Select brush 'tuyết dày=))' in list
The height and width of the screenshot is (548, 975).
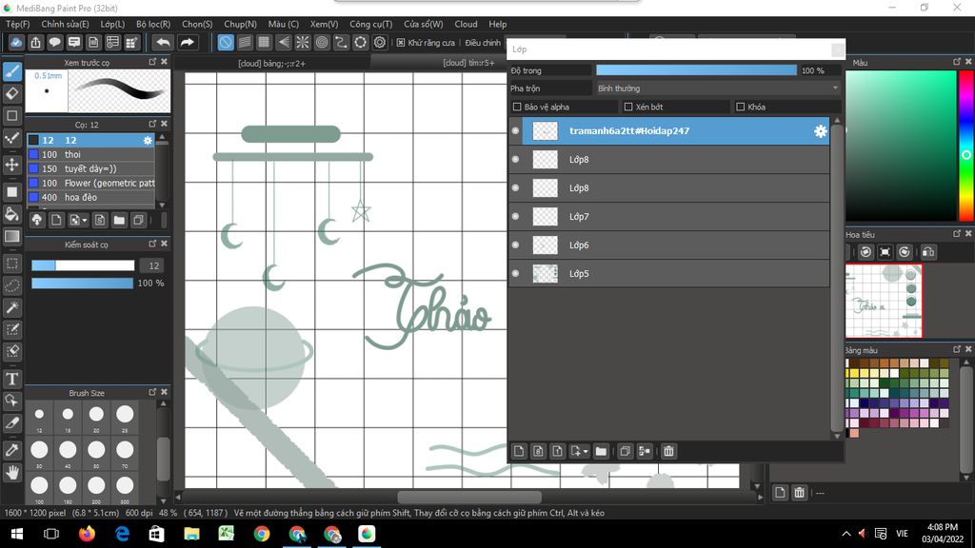coord(91,169)
